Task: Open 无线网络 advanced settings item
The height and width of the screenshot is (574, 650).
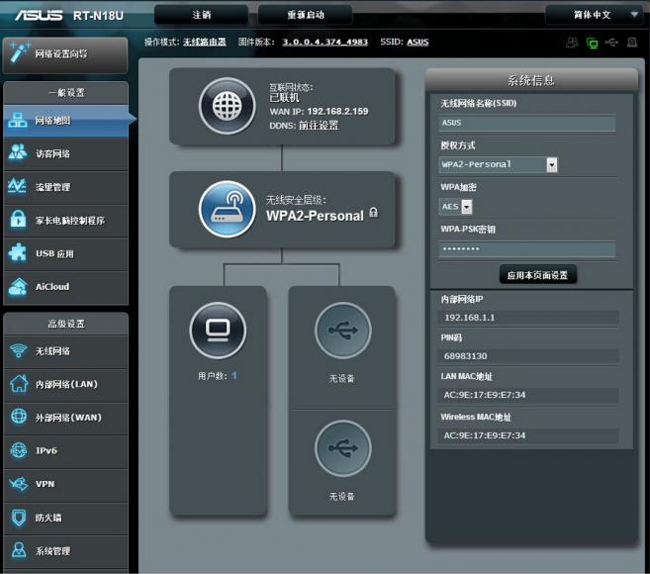Action: point(65,351)
